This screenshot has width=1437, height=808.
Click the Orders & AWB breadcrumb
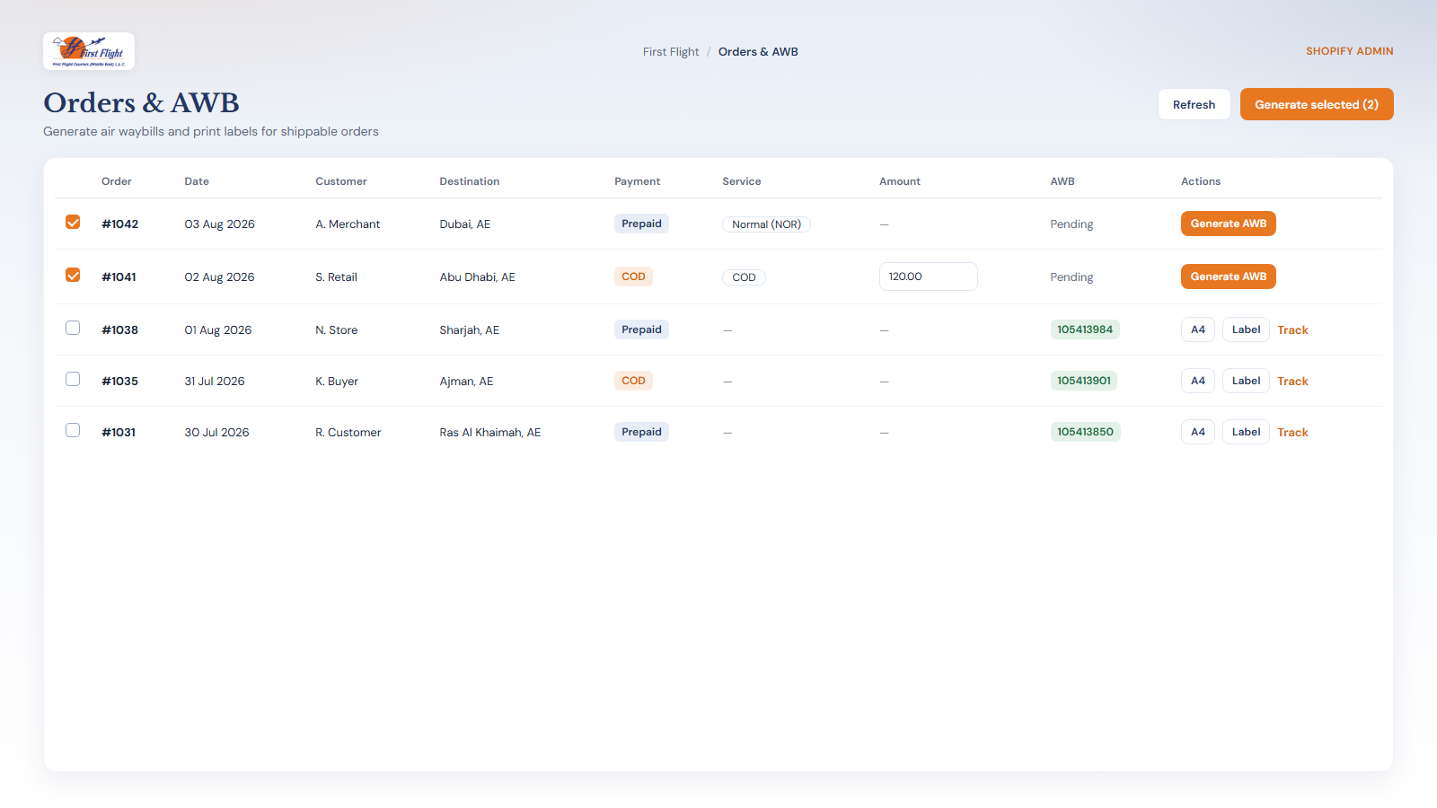758,52
